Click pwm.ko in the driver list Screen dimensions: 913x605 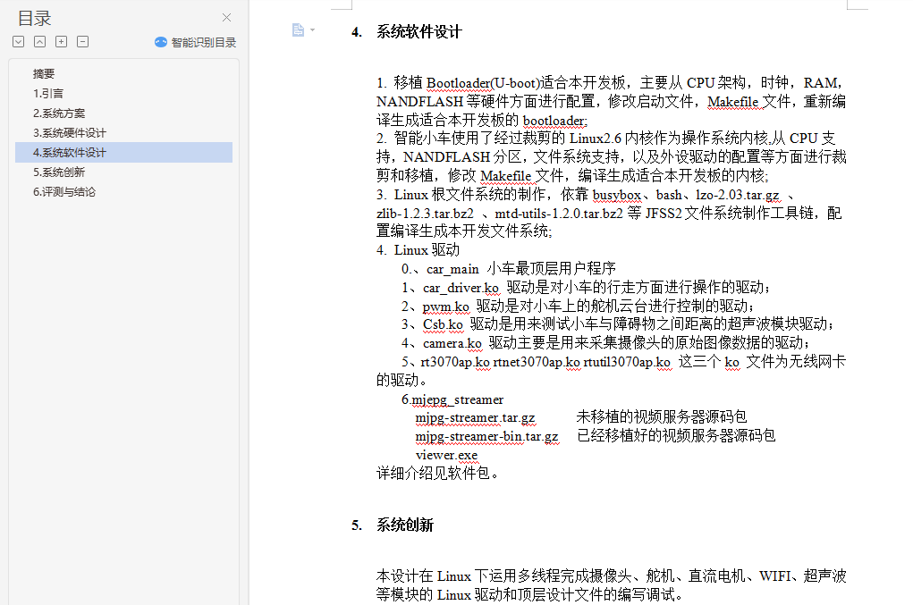point(445,307)
